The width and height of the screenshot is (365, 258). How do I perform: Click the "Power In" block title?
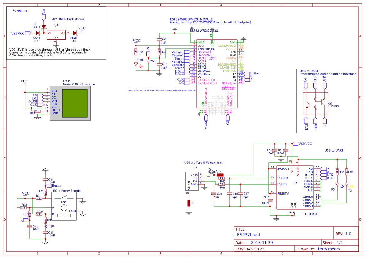(x=20, y=11)
